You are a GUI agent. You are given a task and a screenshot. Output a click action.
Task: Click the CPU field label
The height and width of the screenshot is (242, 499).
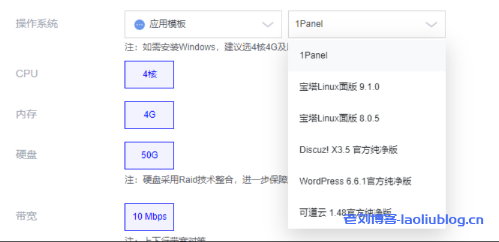[x=26, y=74]
